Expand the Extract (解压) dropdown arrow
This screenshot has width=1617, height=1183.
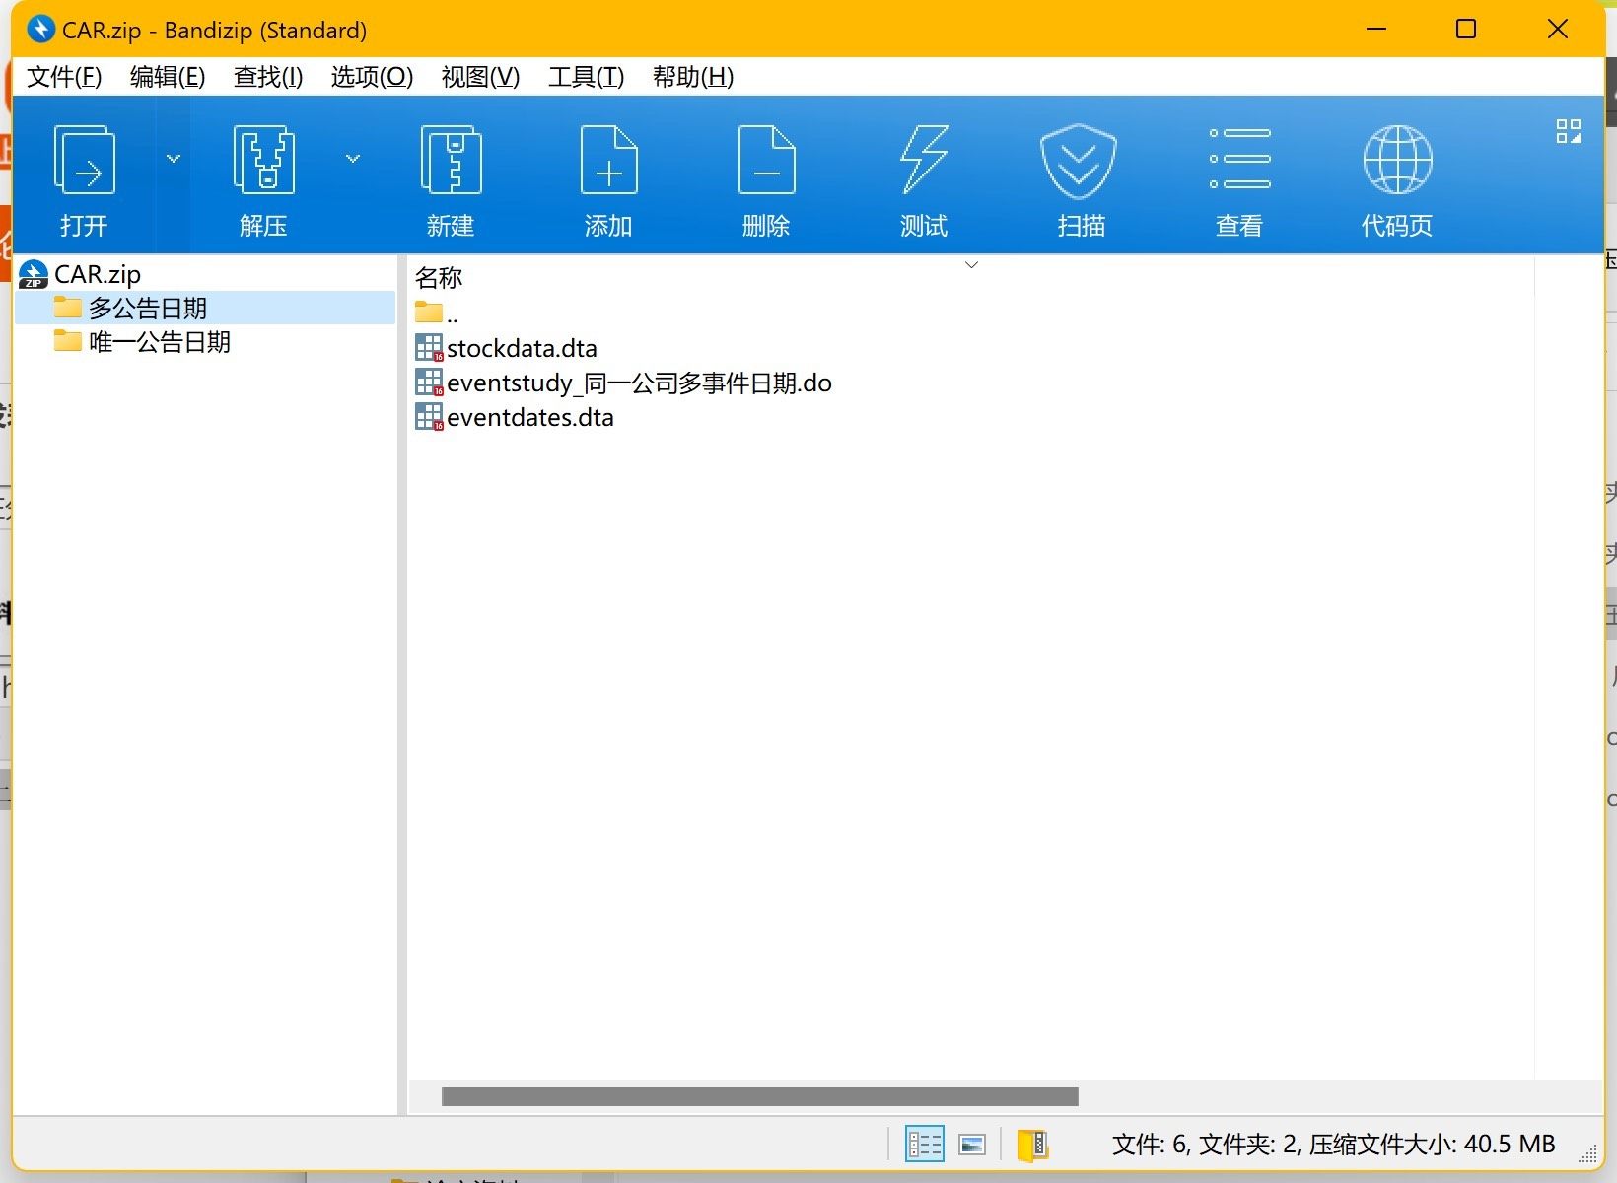point(353,158)
